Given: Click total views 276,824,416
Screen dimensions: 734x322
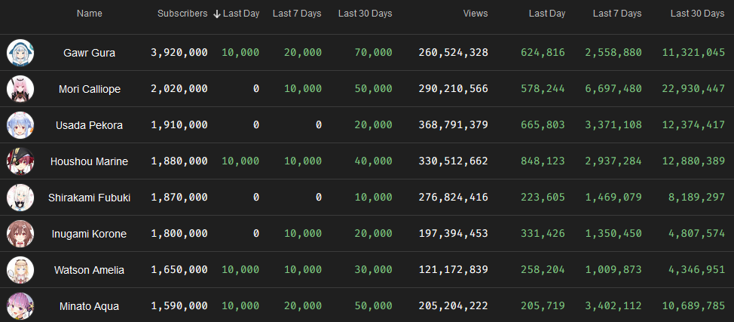Looking at the screenshot, I should (453, 198).
